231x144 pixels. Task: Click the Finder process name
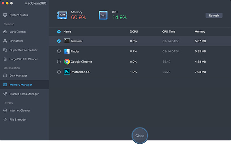(x=75, y=51)
